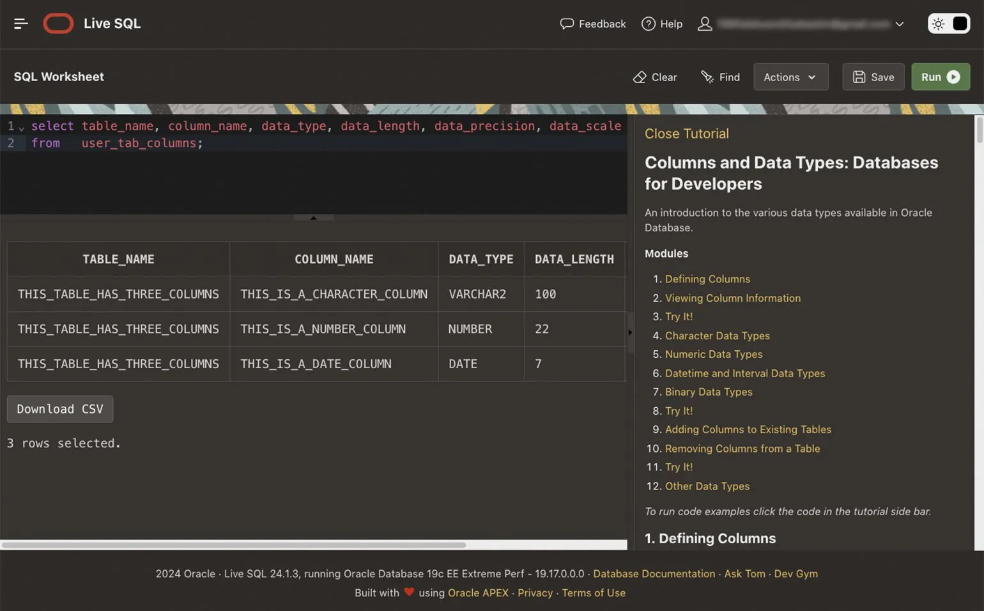Open Find in the worksheet toolbar
The image size is (984, 611).
720,77
